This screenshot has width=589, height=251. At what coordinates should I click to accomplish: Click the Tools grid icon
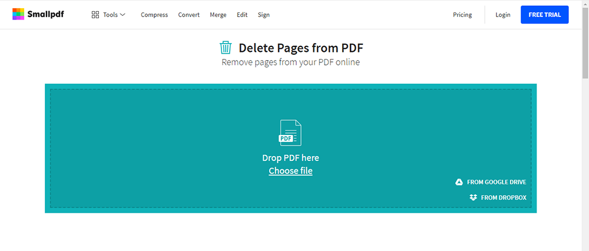click(95, 15)
